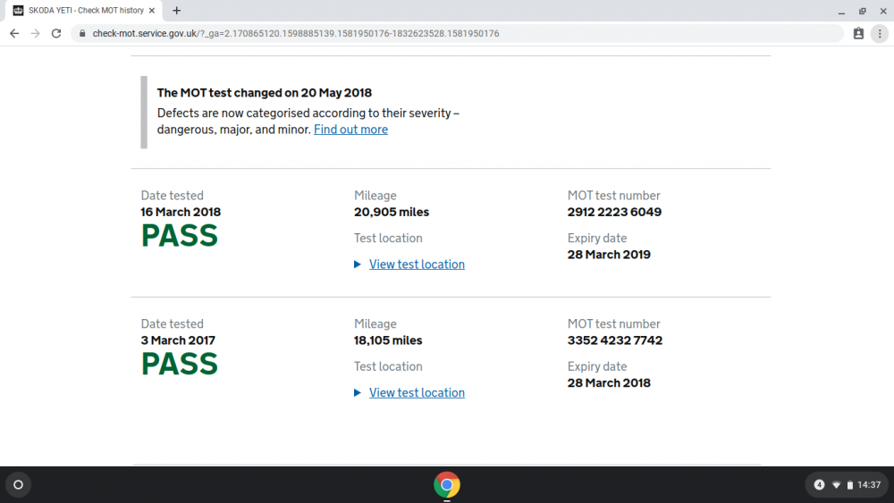Go back to the previous page
Screen dimensions: 894x503
click(14, 34)
